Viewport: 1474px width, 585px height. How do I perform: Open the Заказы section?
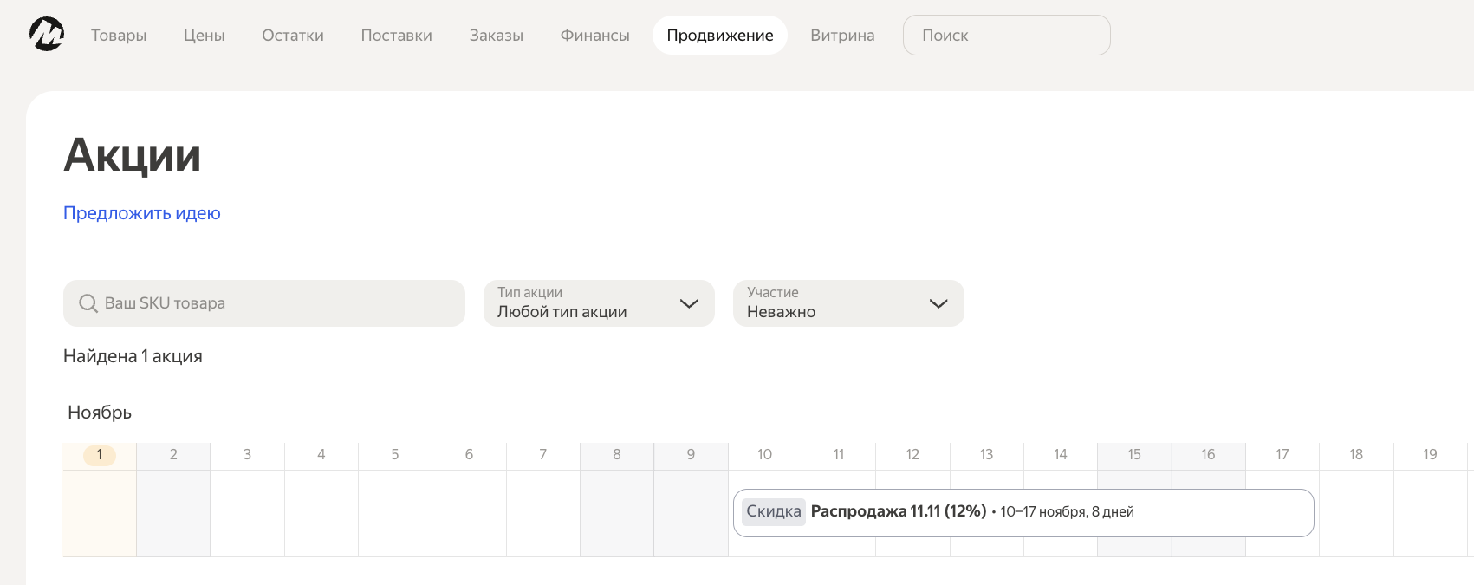[496, 36]
